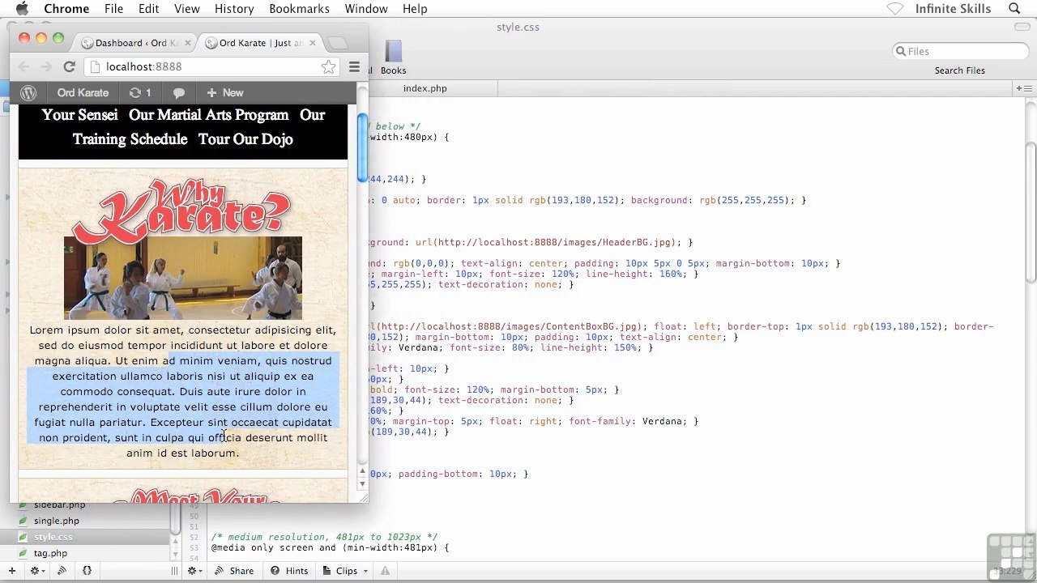Select tag.php in file list
This screenshot has width=1037, height=583.
[50, 553]
